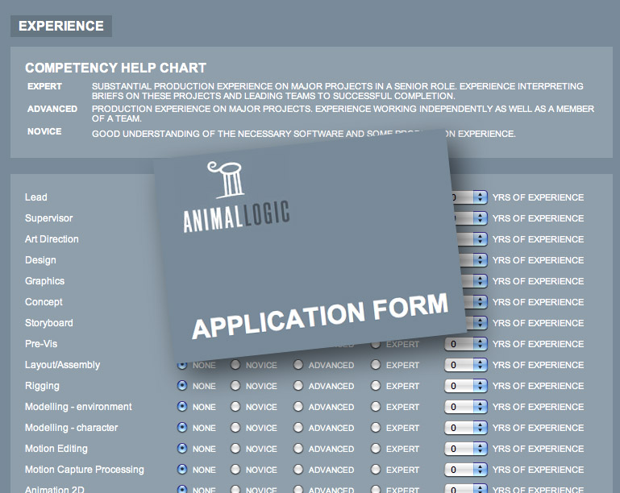Select ADVANCED for Modelling - environment
This screenshot has width=620, height=493.
298,407
